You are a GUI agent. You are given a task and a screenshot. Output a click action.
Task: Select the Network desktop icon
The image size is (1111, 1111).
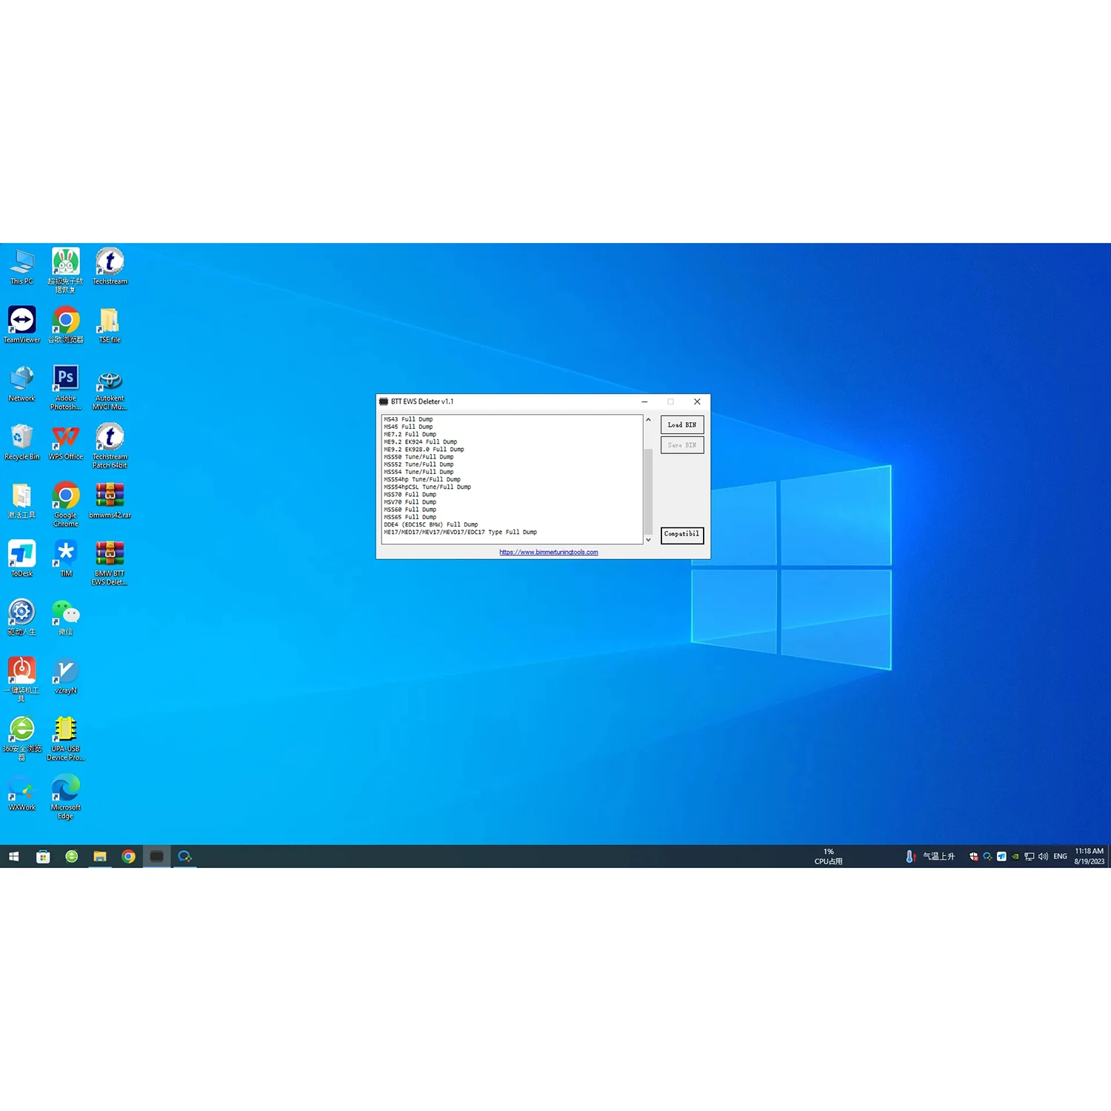pos(22,384)
